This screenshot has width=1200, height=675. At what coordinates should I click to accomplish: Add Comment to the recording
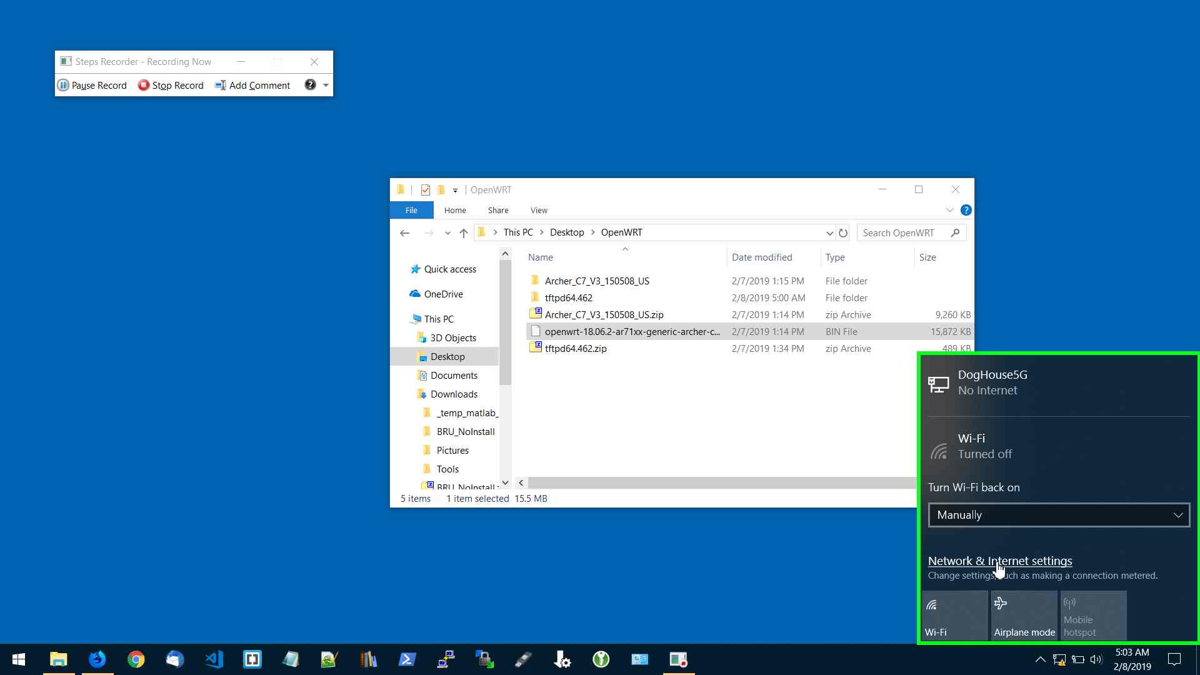coord(252,85)
